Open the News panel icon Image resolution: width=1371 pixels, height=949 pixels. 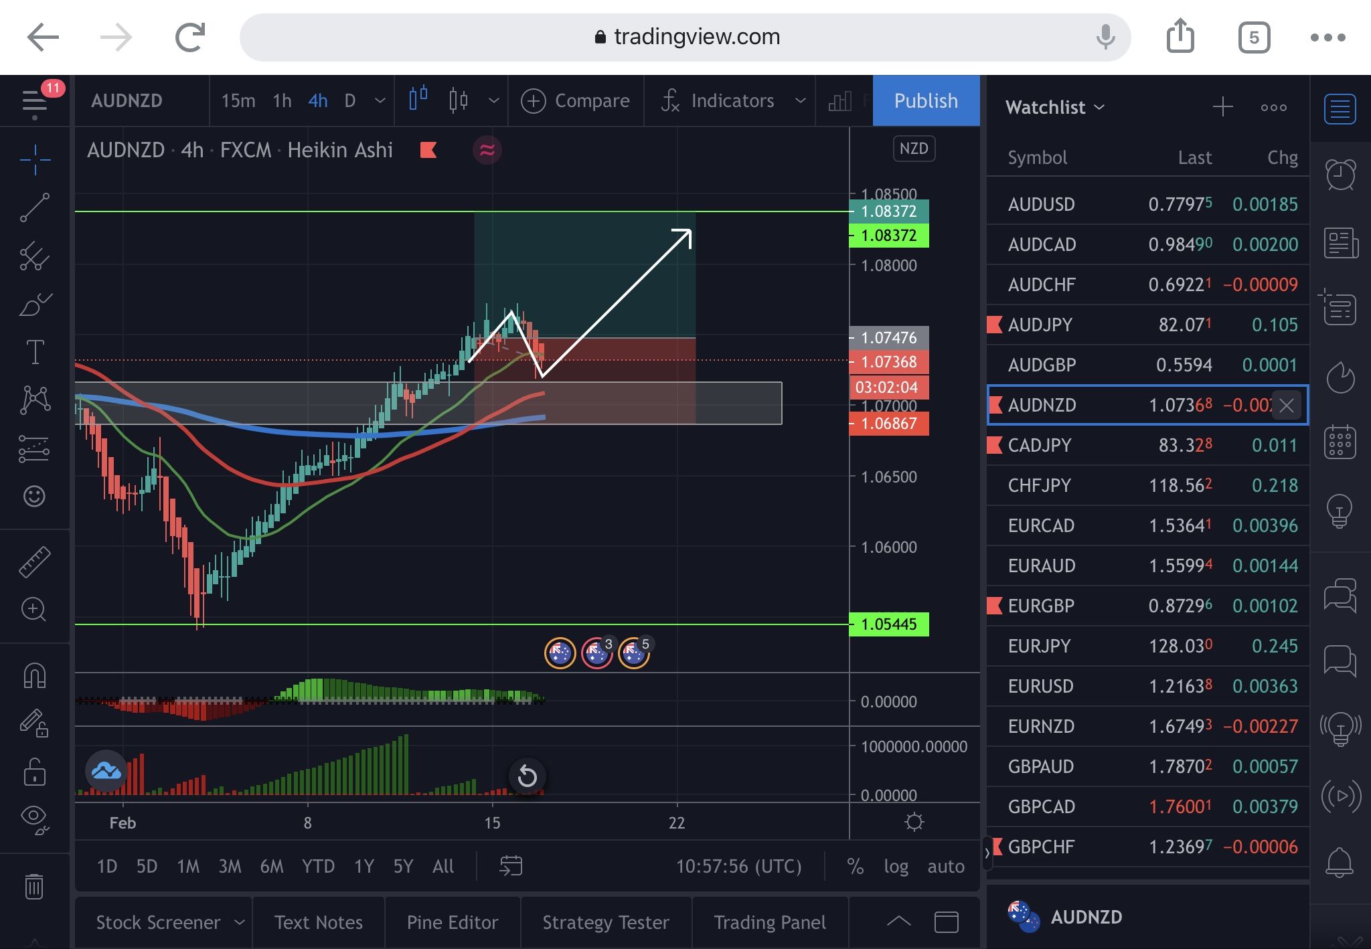[x=1340, y=242]
